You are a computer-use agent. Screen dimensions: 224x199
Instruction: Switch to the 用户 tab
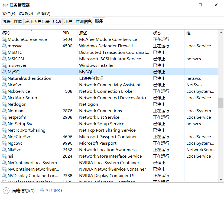pos(68,21)
